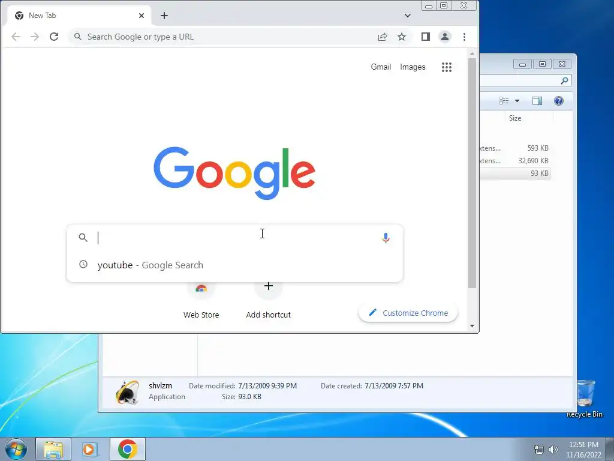
Task: Click the Chrome page vertical scrollbar thumb
Action: [472, 173]
